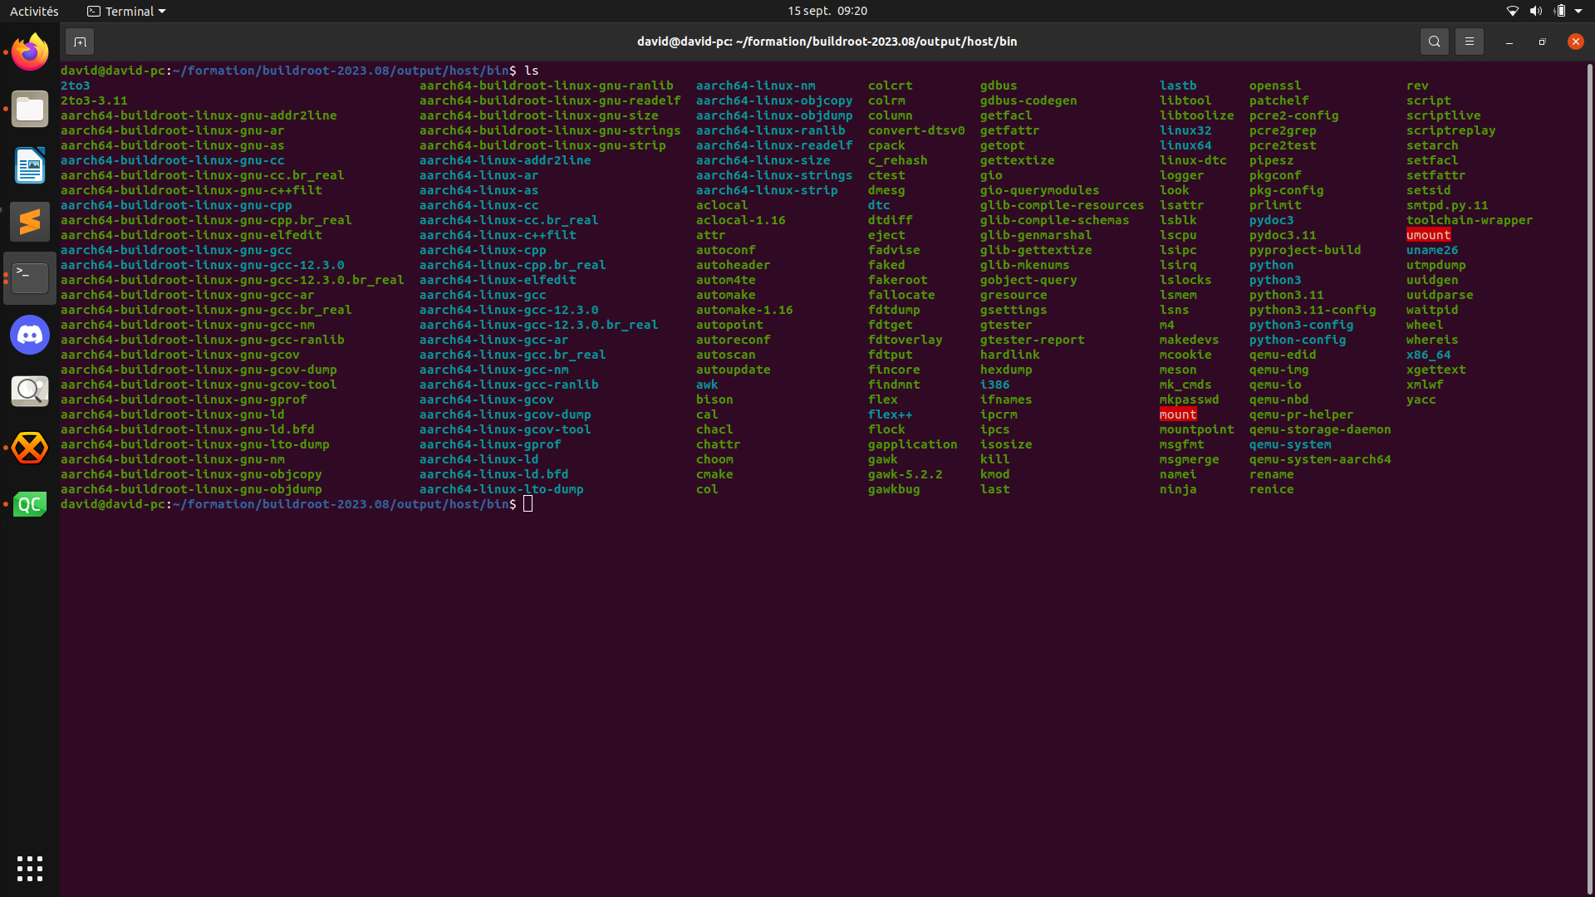1595x897 pixels.
Task: Click the yacc entry
Action: coord(1421,399)
